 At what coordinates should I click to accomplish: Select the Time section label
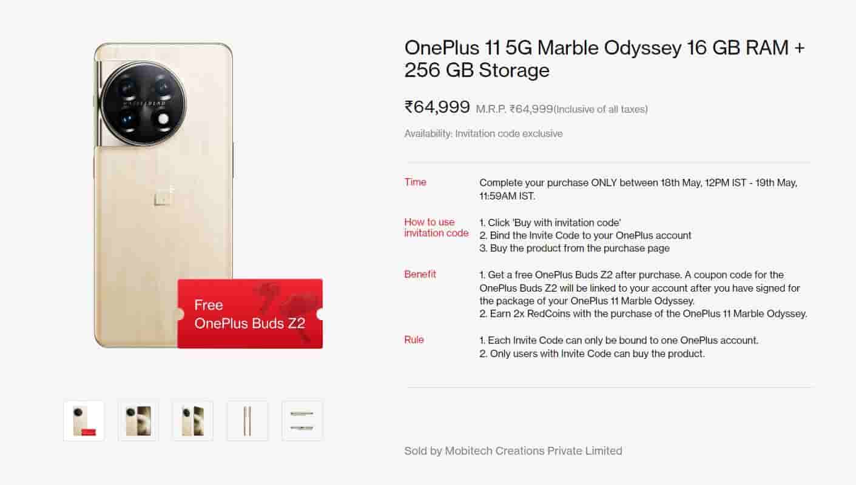point(414,182)
